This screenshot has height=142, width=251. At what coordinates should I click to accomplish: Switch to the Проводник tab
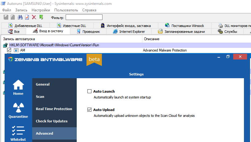[88, 32]
